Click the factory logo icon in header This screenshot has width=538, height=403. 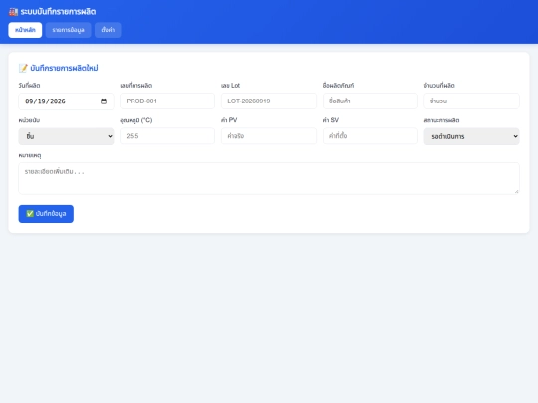click(x=13, y=12)
